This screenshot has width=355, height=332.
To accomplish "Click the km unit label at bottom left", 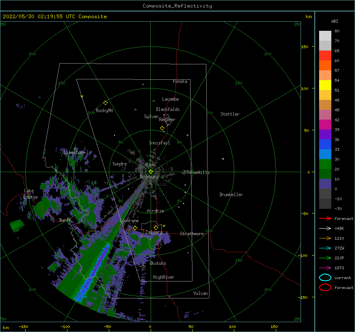I will (x=6, y=328).
